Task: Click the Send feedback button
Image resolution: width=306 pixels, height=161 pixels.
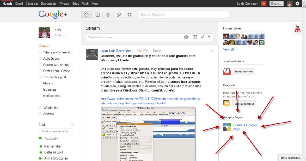Action: pyautogui.click(x=290, y=158)
